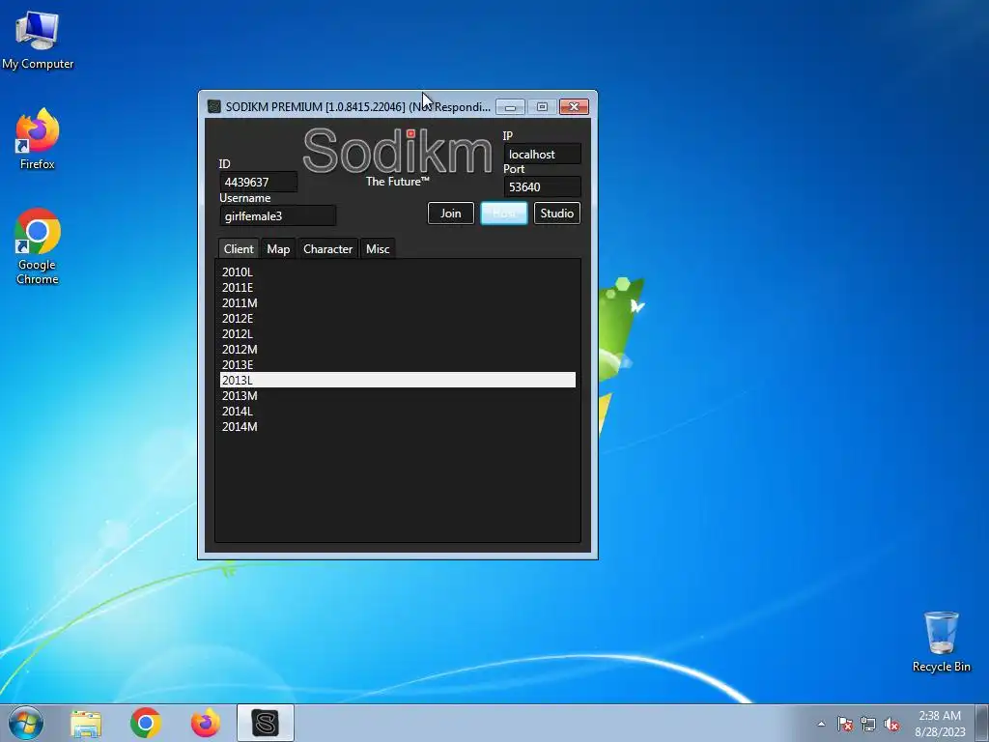The image size is (989, 742).
Task: Focus the ID input field
Action: [258, 183]
